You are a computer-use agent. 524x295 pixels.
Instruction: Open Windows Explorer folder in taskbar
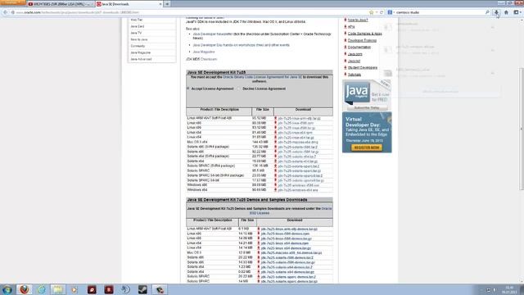coord(58,289)
